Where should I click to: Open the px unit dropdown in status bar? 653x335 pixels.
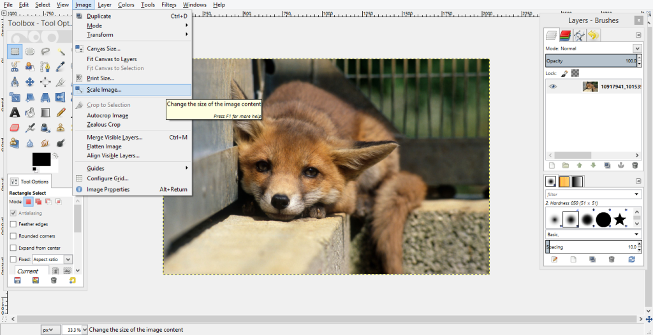tap(51, 330)
